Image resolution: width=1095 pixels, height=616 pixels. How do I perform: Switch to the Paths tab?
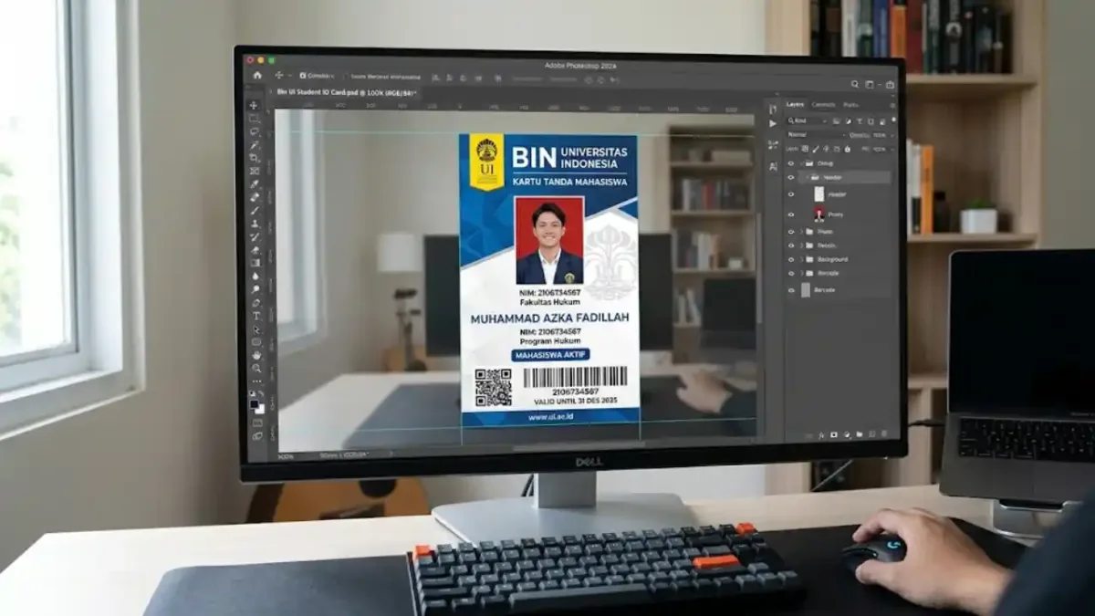point(850,105)
